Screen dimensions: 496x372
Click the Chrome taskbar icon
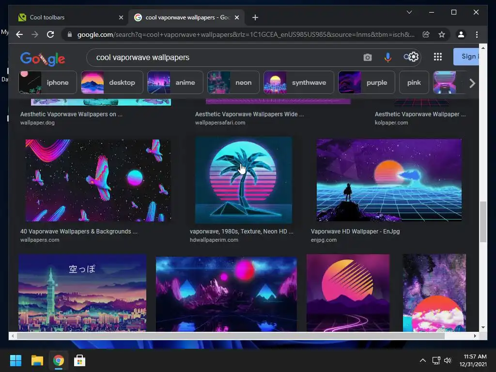[59, 360]
